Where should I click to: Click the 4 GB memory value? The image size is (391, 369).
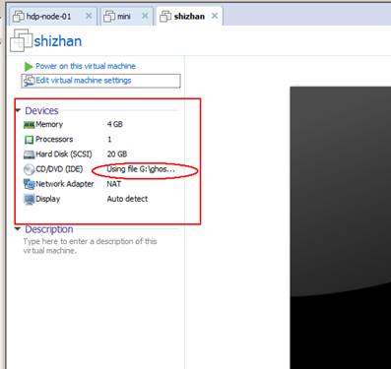(114, 124)
